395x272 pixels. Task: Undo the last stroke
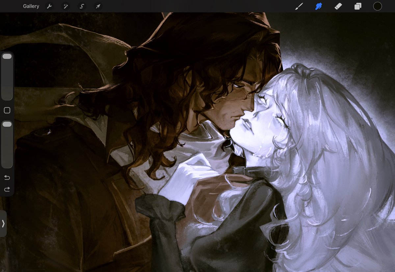(x=7, y=178)
